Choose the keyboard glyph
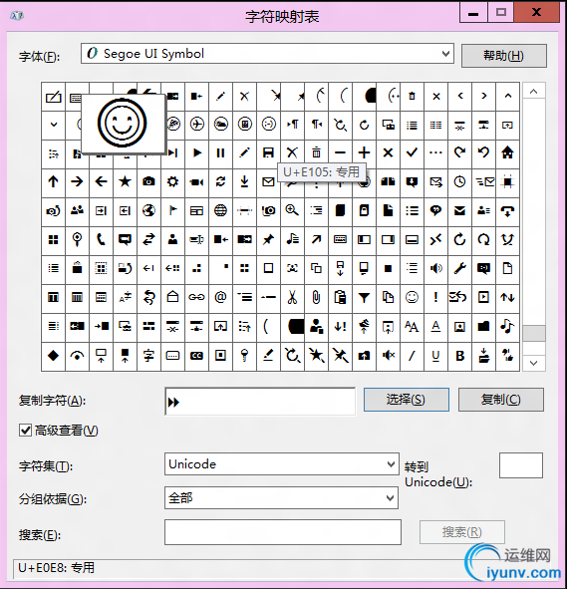567x589 pixels. [340, 239]
